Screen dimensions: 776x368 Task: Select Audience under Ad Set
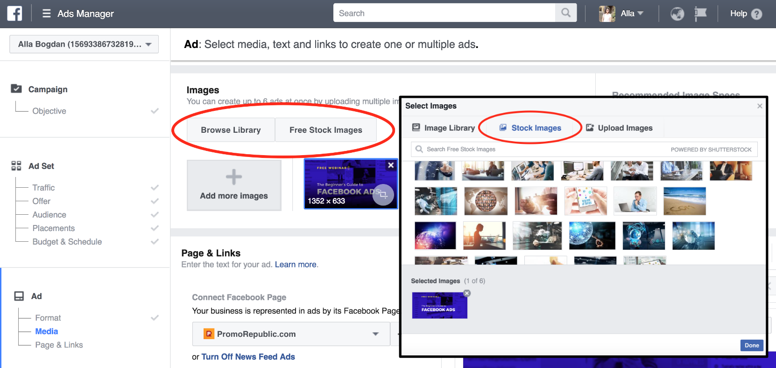pyautogui.click(x=49, y=214)
